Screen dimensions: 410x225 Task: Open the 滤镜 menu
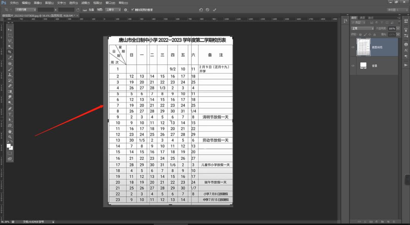(85, 3)
